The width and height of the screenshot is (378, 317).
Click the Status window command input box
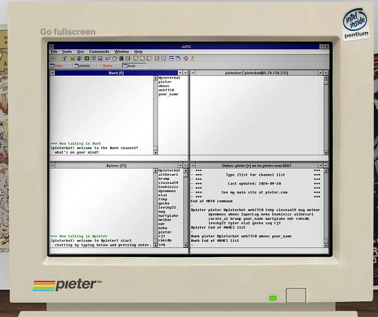click(259, 251)
